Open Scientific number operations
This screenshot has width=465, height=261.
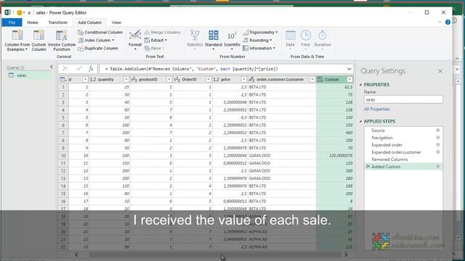232,41
